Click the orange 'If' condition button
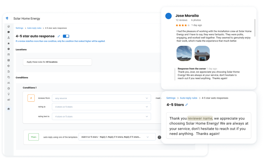This screenshot has height=159, width=265. pos(31,98)
